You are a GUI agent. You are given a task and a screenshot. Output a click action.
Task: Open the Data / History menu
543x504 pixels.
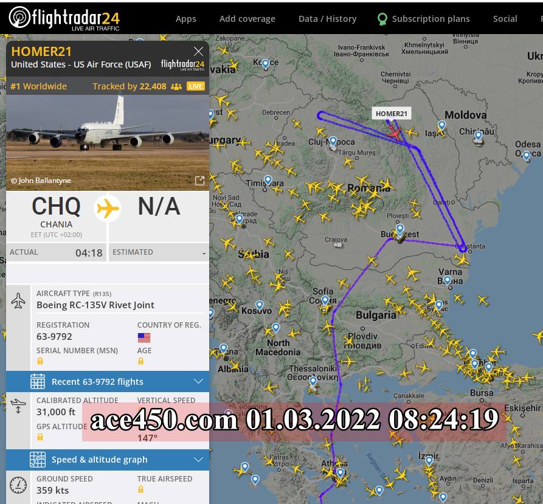point(327,19)
